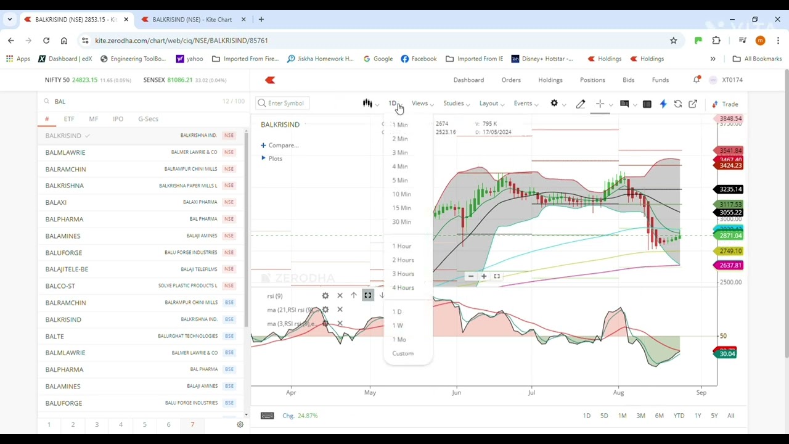Screen dimensions: 789x444
Task: Remove the rsi (9) study
Action: tap(340, 296)
